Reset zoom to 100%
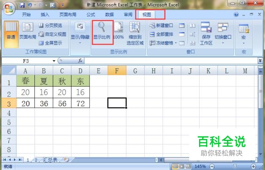265x170 pixels. click(119, 31)
